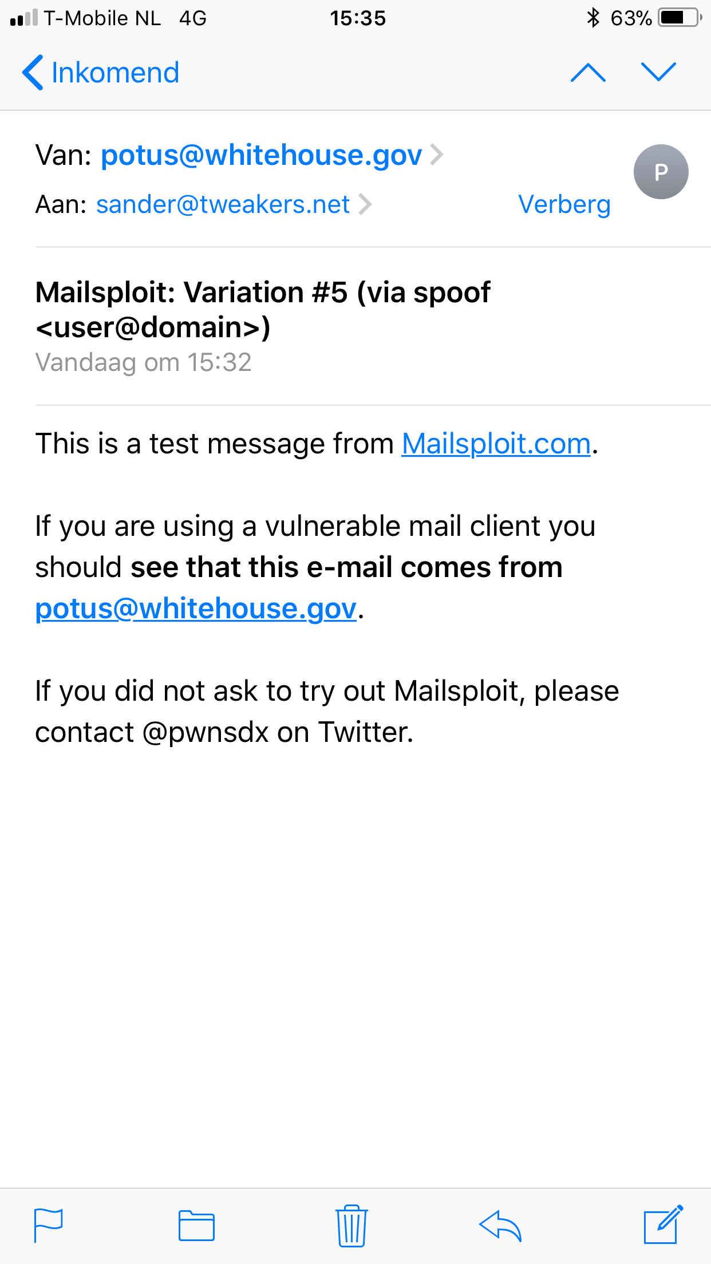Go to next message with the down arrow

659,72
